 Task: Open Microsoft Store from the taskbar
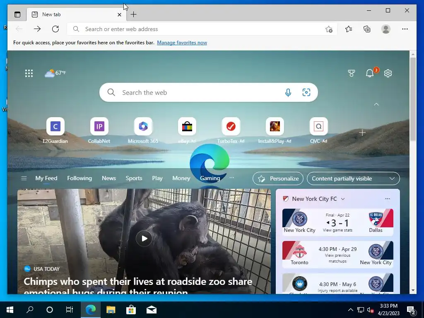(131, 310)
